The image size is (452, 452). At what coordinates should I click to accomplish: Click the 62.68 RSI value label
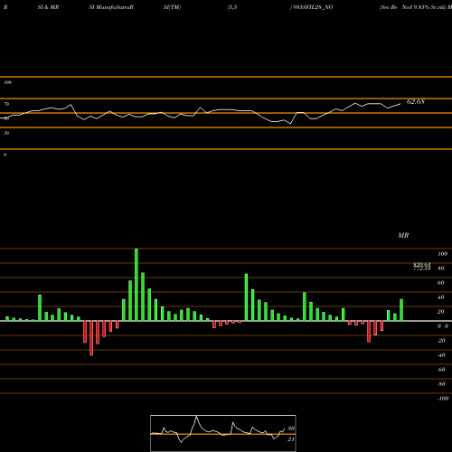(416, 102)
